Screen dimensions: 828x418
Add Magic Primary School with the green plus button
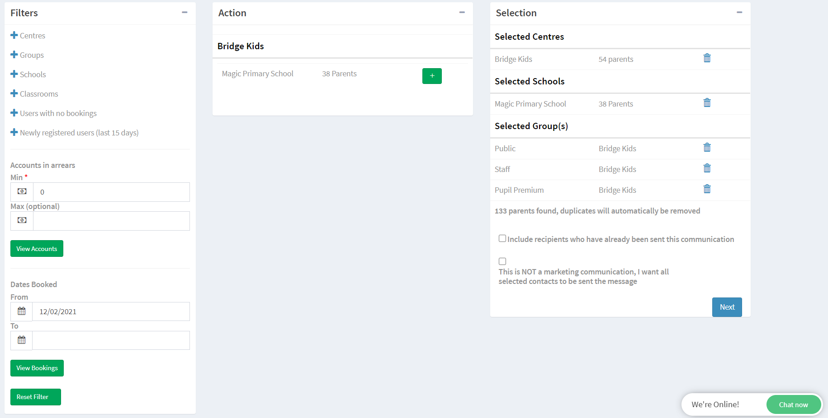(x=432, y=76)
